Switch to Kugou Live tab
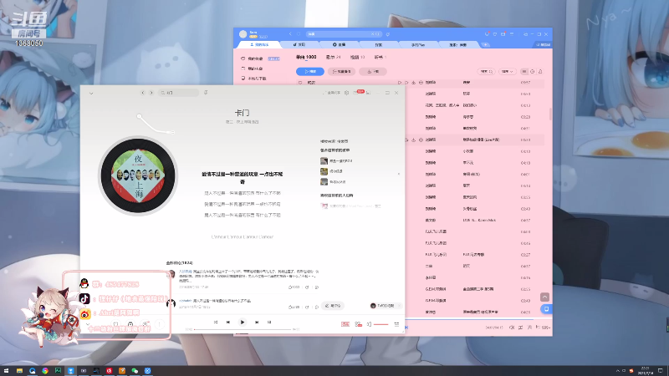This screenshot has width=669, height=376. (340, 44)
